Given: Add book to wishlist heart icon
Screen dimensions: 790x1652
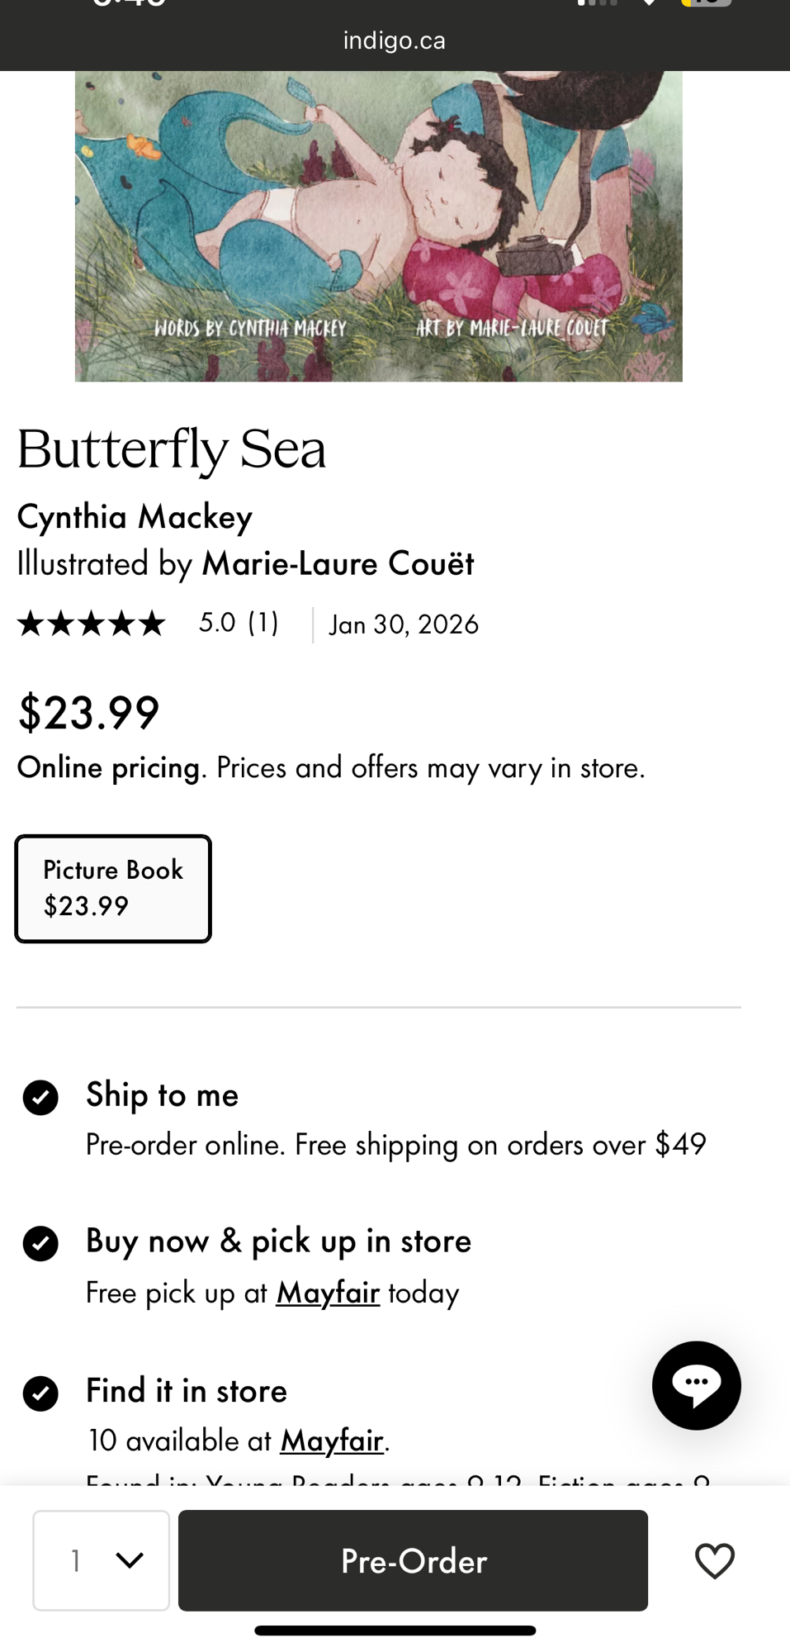Looking at the screenshot, I should point(714,1560).
